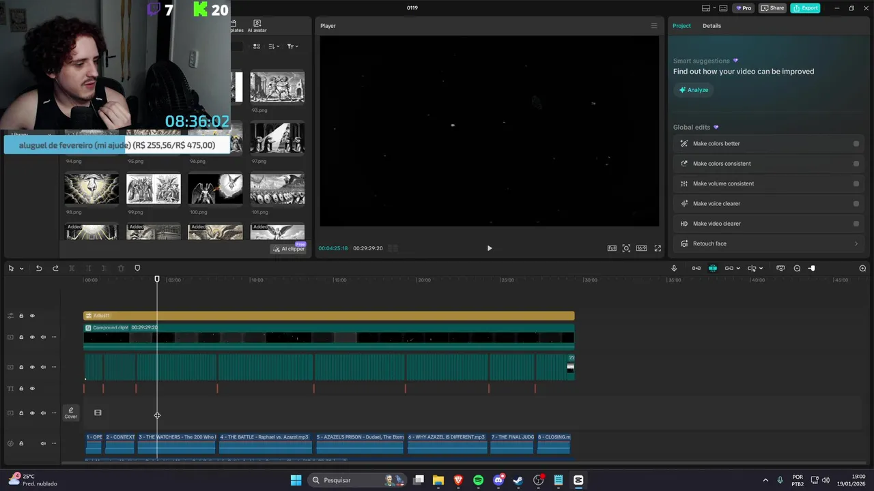Switch media view with grid icon
The width and height of the screenshot is (874, 491).
point(257,46)
